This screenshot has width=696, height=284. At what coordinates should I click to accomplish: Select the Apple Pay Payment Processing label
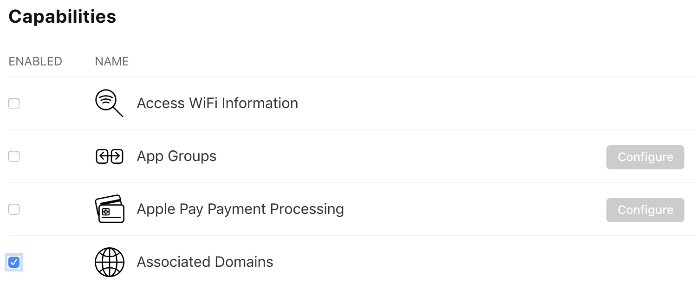pyautogui.click(x=240, y=209)
